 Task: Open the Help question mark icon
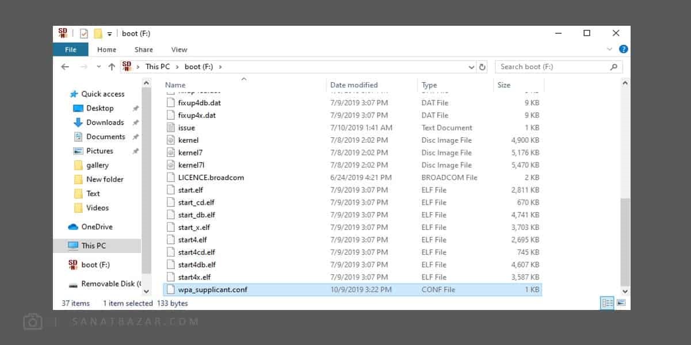[623, 49]
